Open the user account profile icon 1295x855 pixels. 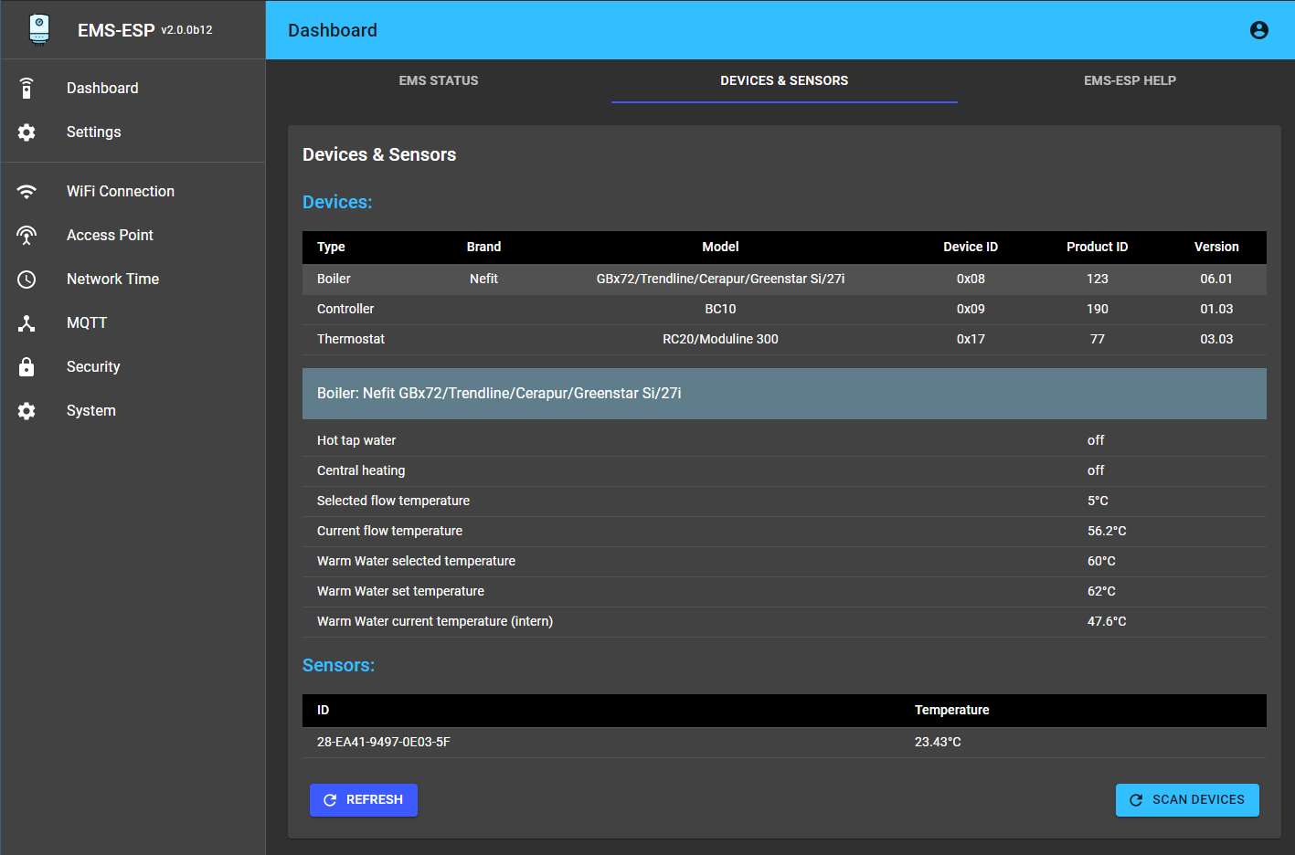pos(1258,30)
